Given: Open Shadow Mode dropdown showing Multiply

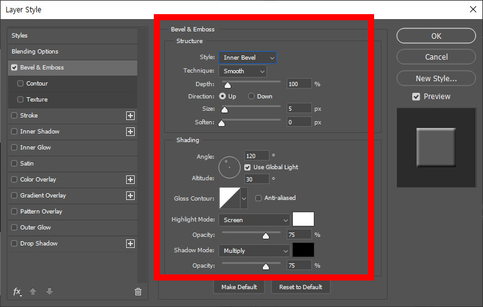Looking at the screenshot, I should pos(255,251).
